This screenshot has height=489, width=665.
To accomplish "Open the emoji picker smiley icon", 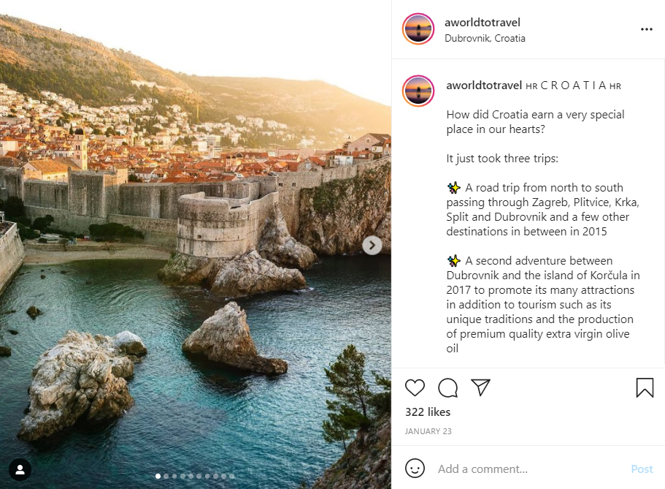I will [x=415, y=469].
